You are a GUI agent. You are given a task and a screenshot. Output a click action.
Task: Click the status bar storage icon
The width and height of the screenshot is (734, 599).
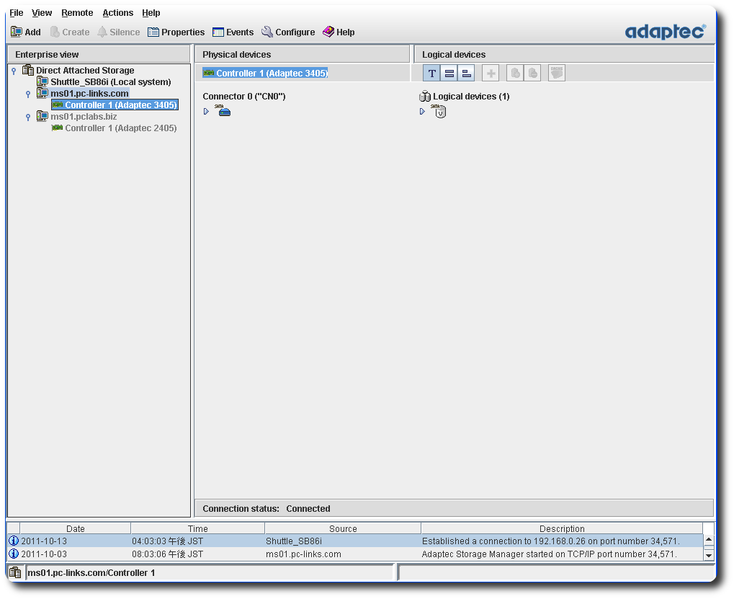pos(15,572)
